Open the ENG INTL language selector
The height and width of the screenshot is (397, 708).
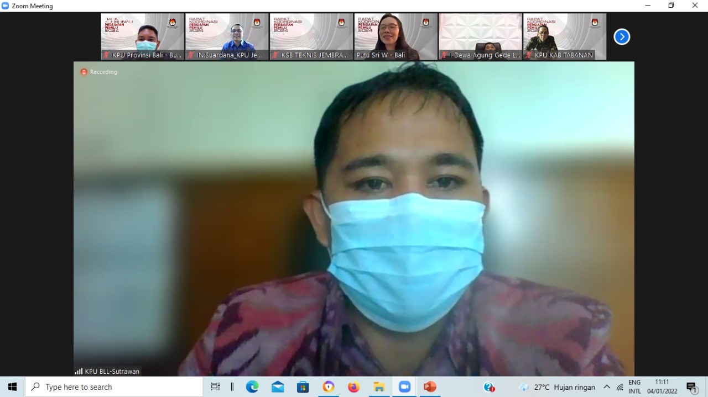tap(634, 387)
